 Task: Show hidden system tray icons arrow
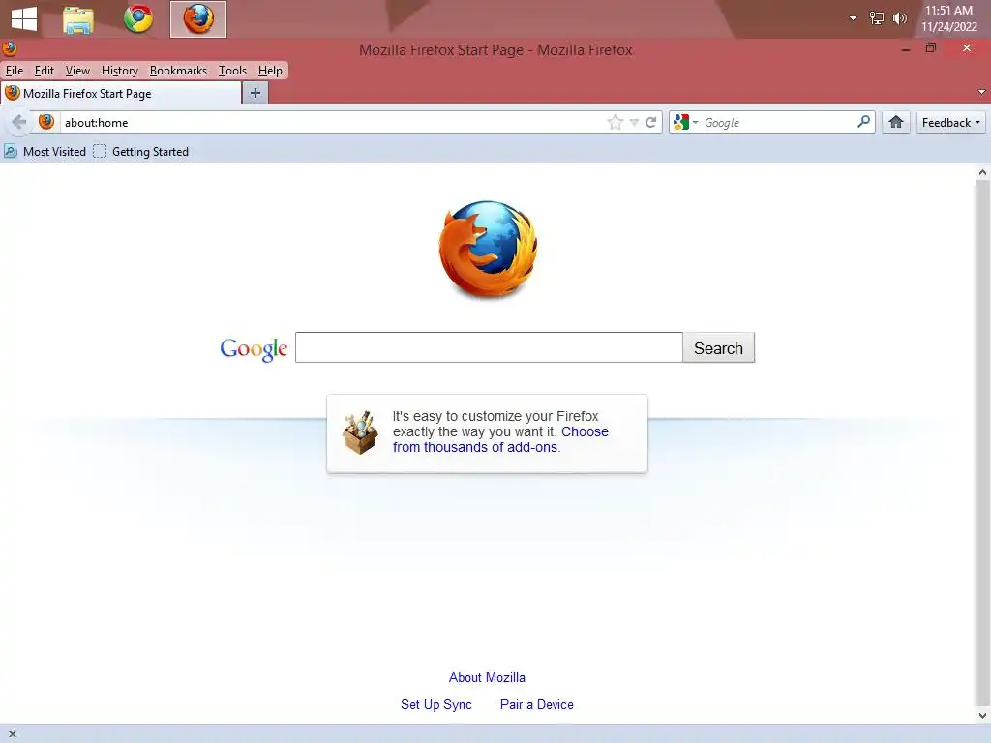coord(853,18)
